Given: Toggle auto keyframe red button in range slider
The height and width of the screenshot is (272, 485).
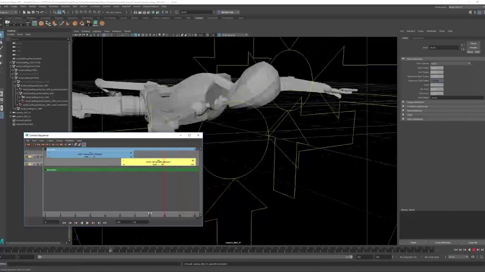Looking at the screenshot, I should [474, 250].
